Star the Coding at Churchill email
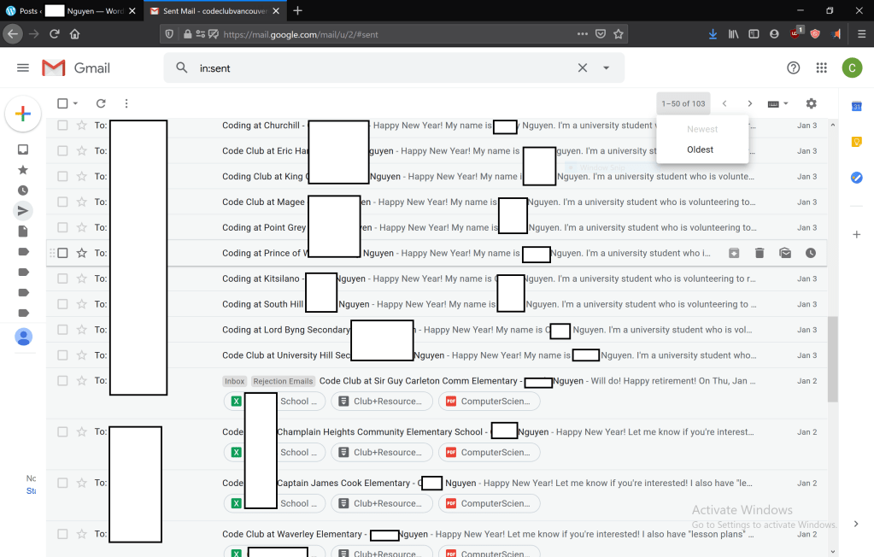This screenshot has width=874, height=557. (x=82, y=126)
